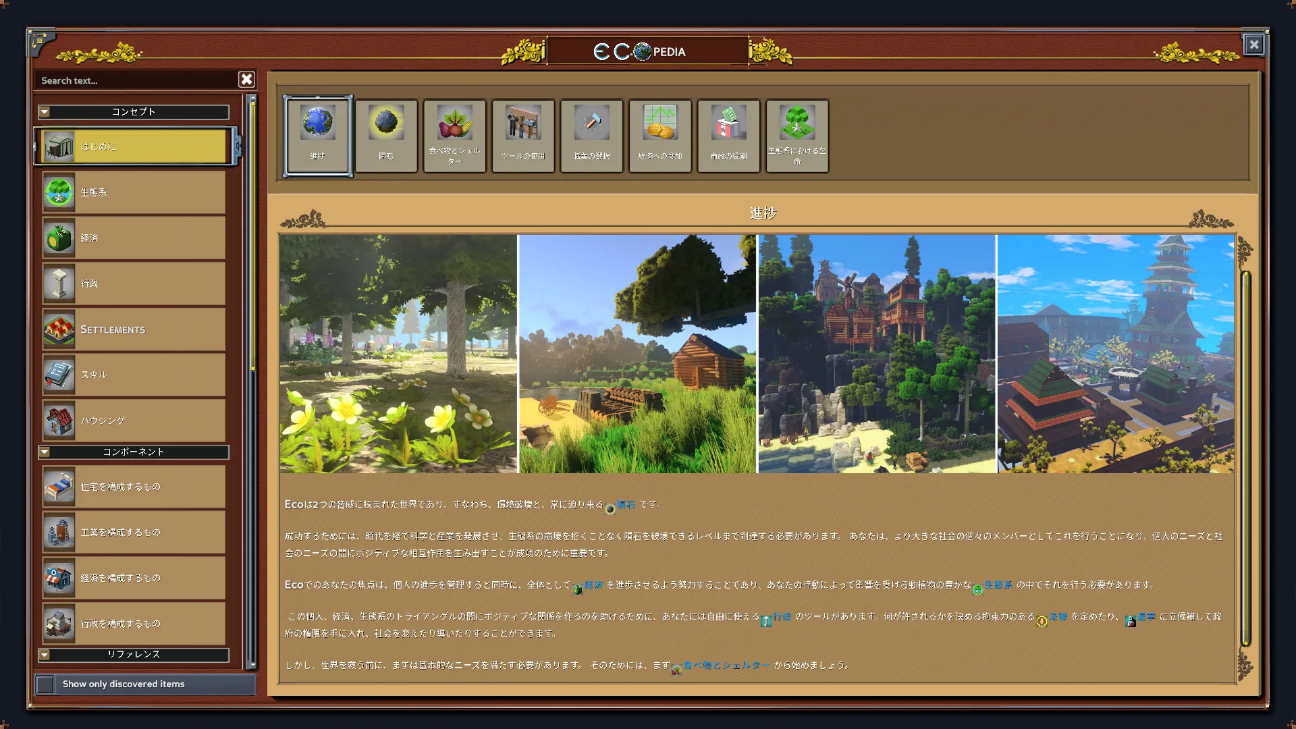1296x729 pixels.
Task: Select the 行政 column sidebar entry
Action: tap(134, 283)
